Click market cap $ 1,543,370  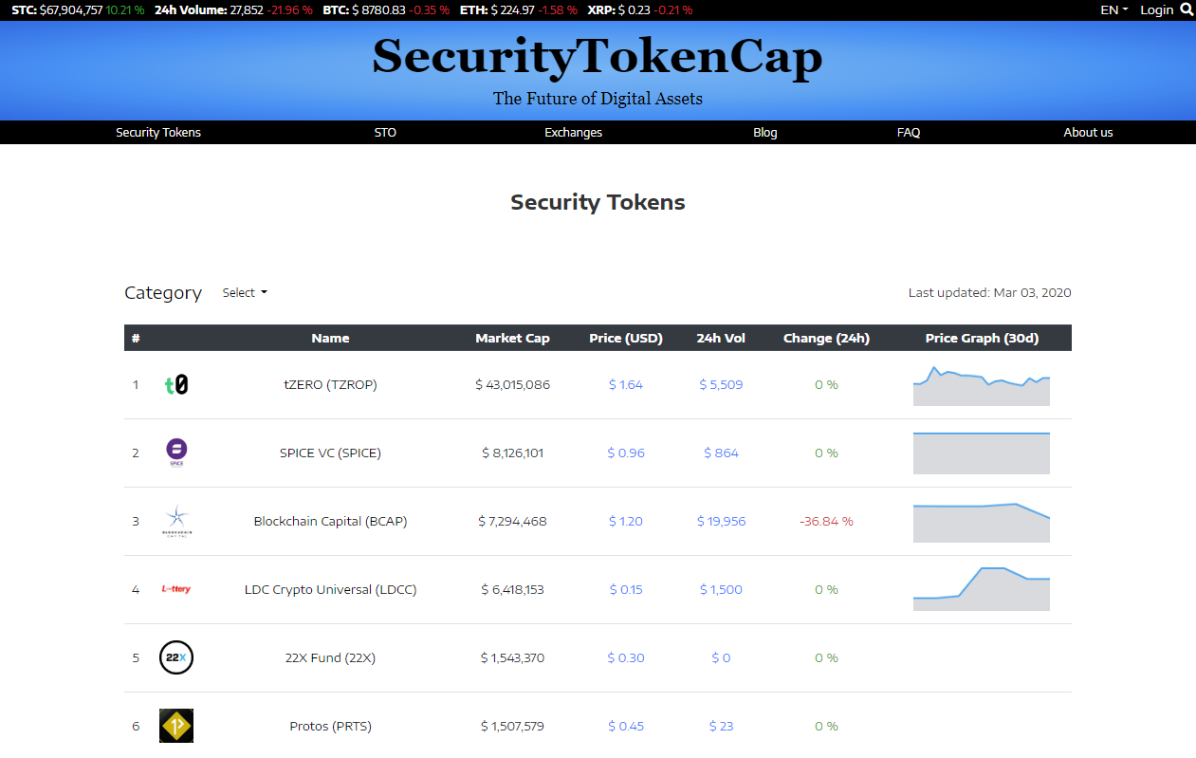pyautogui.click(x=512, y=657)
